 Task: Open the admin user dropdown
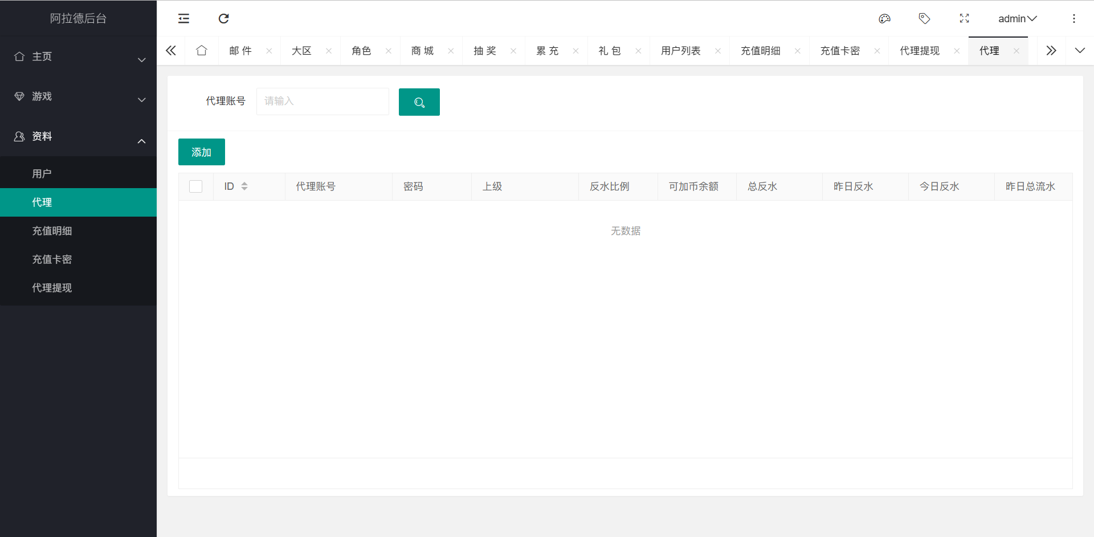1017,19
